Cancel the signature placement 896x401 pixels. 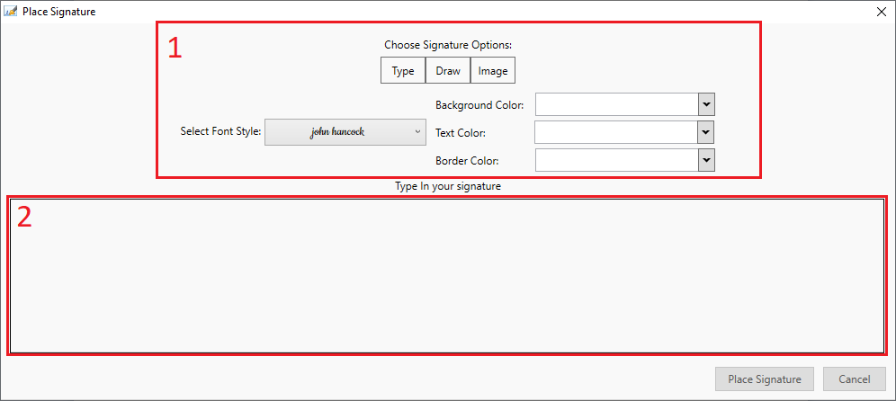click(x=854, y=379)
